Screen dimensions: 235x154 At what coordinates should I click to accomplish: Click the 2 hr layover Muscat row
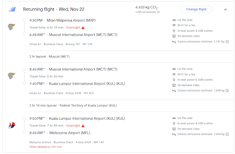tap(50, 57)
